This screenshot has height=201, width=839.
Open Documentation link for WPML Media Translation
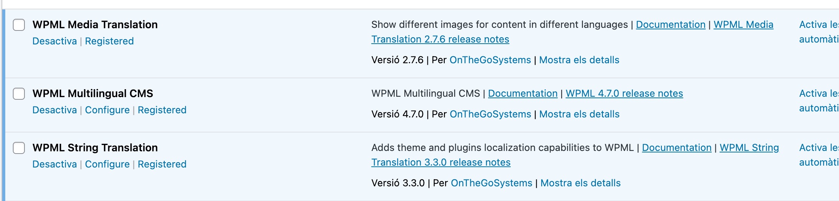[671, 24]
